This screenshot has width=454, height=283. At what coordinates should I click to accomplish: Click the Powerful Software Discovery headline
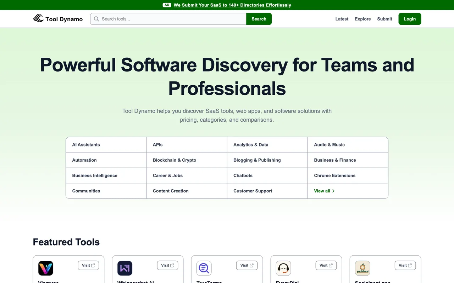coord(227,76)
